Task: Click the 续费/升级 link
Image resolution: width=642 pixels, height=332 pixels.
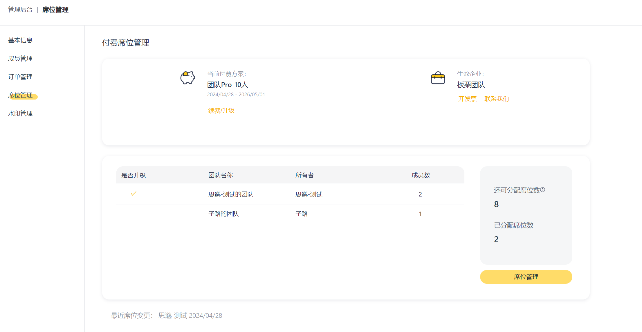Action: coord(221,111)
